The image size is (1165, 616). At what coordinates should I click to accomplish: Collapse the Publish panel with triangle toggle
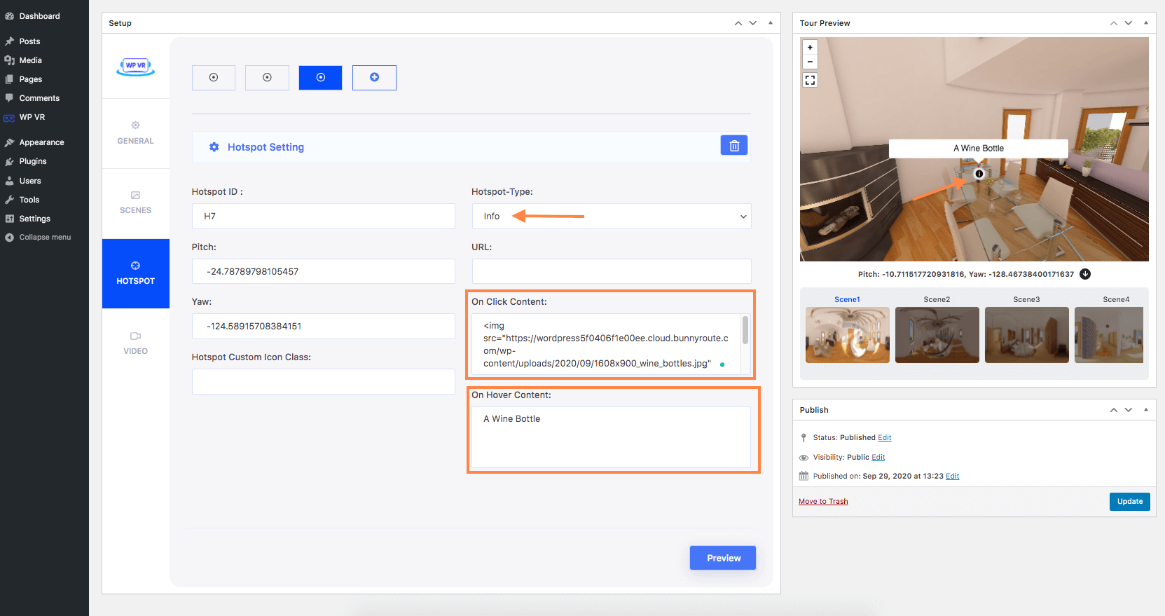click(1146, 410)
